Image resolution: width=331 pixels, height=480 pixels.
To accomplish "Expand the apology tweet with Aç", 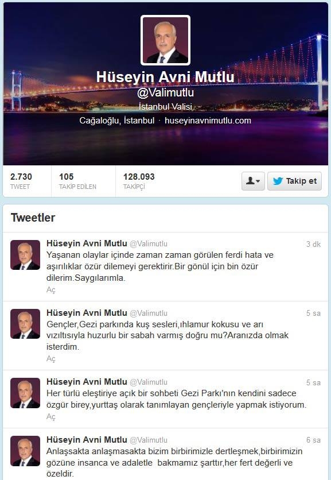I will coord(51,289).
